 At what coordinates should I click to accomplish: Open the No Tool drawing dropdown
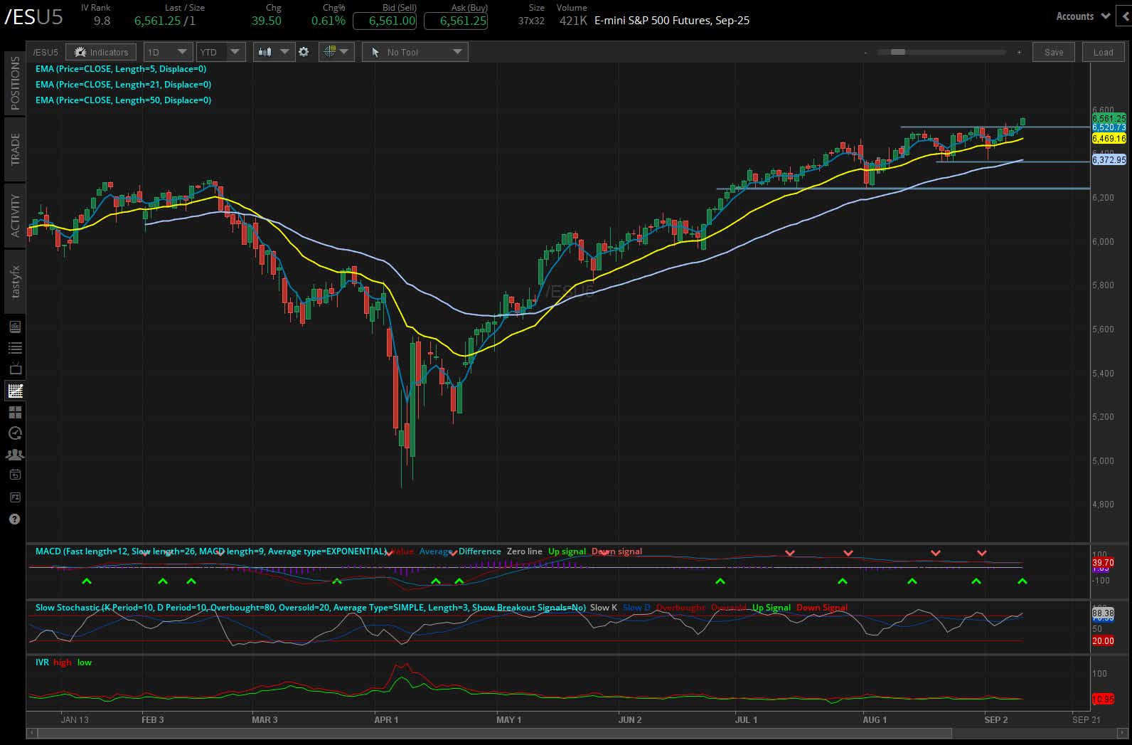415,52
